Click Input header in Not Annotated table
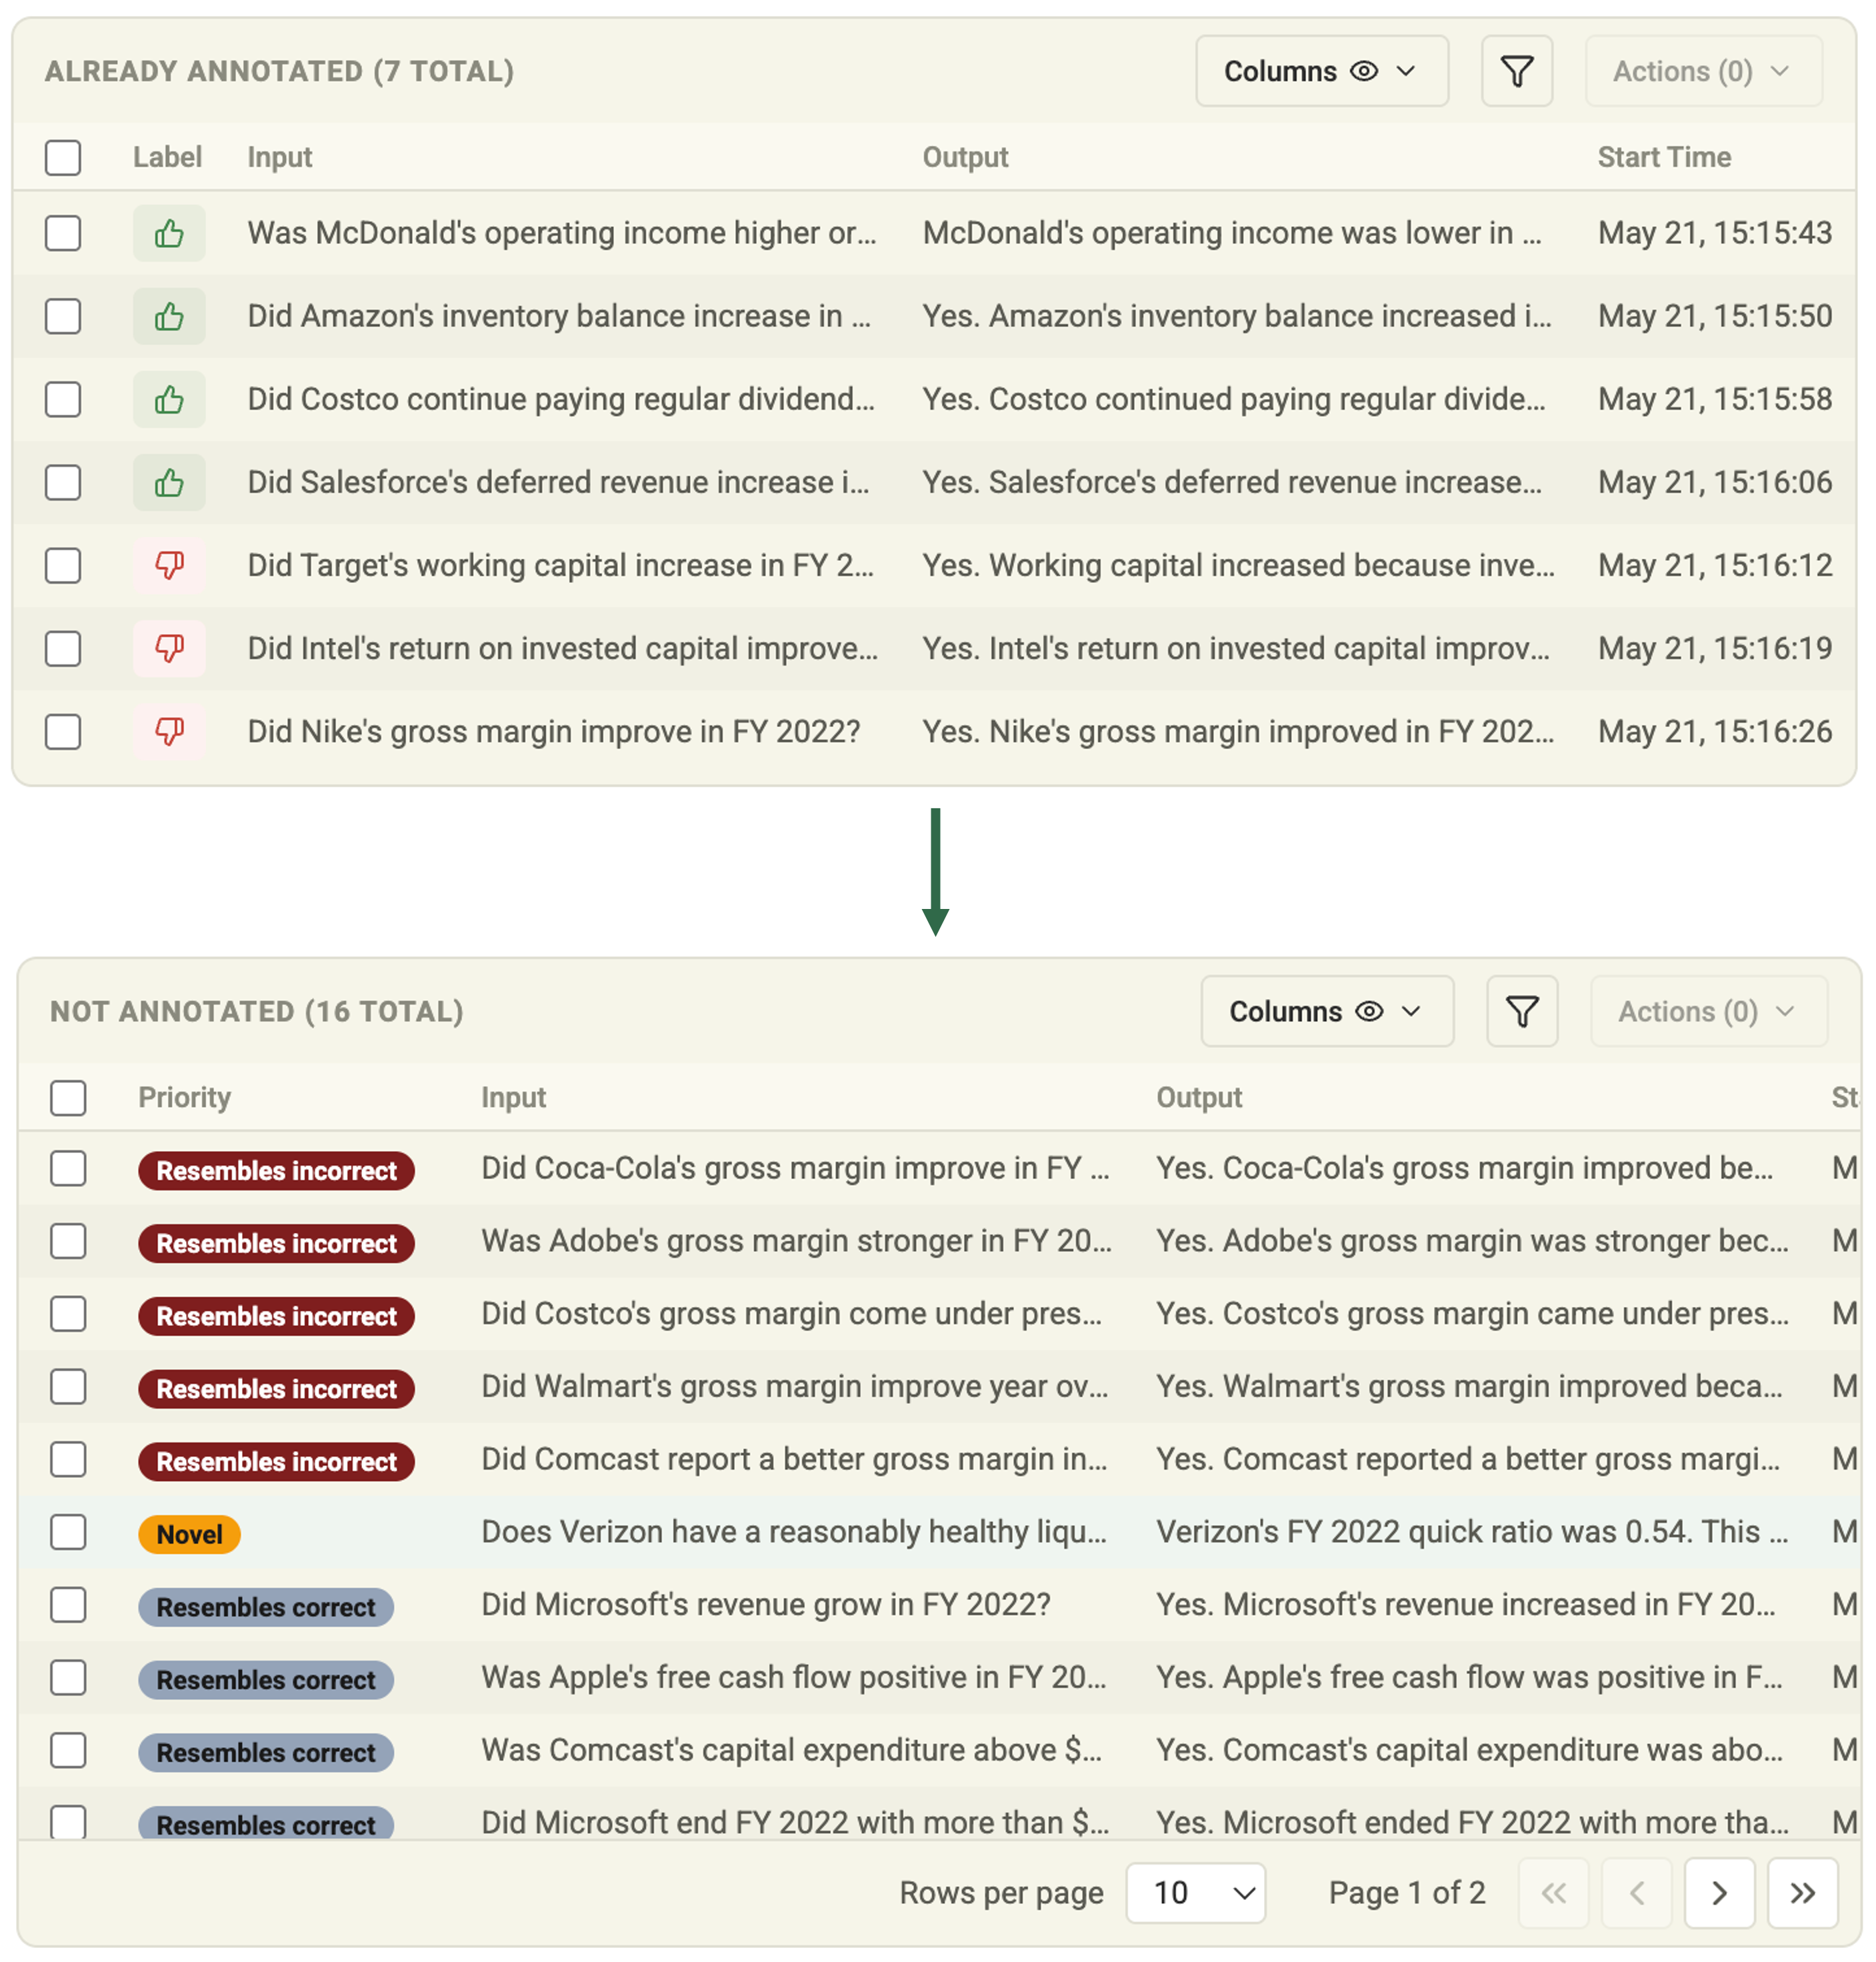1876x1962 pixels. point(513,1098)
